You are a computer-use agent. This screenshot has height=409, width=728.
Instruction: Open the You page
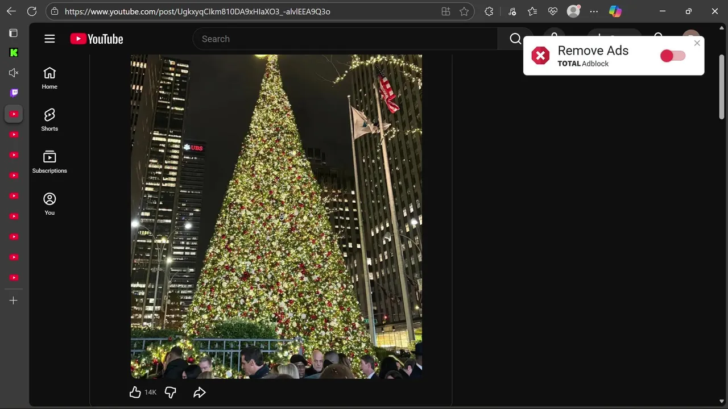(49, 204)
